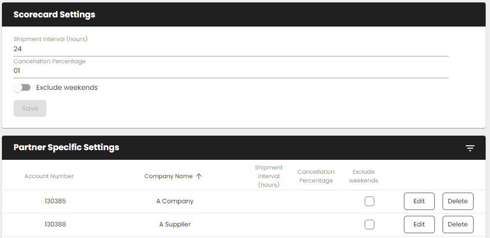Check Exclude weekends for A Company

pos(370,201)
